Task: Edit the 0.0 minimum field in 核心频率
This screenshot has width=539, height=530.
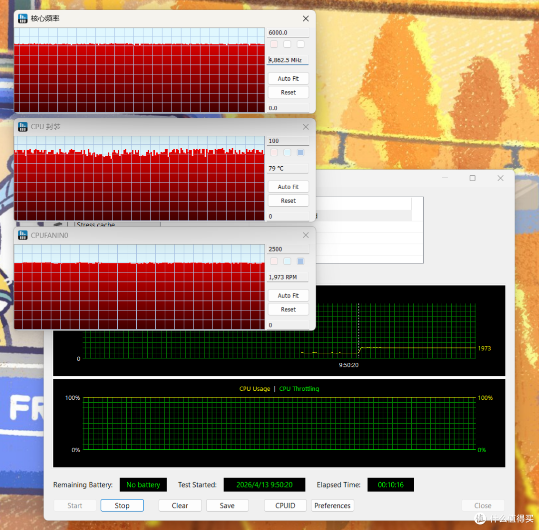Action: (x=288, y=108)
